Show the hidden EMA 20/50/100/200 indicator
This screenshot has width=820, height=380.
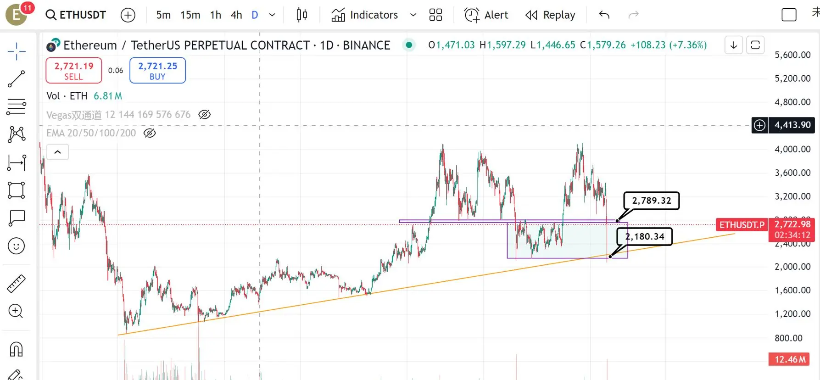[x=150, y=133]
